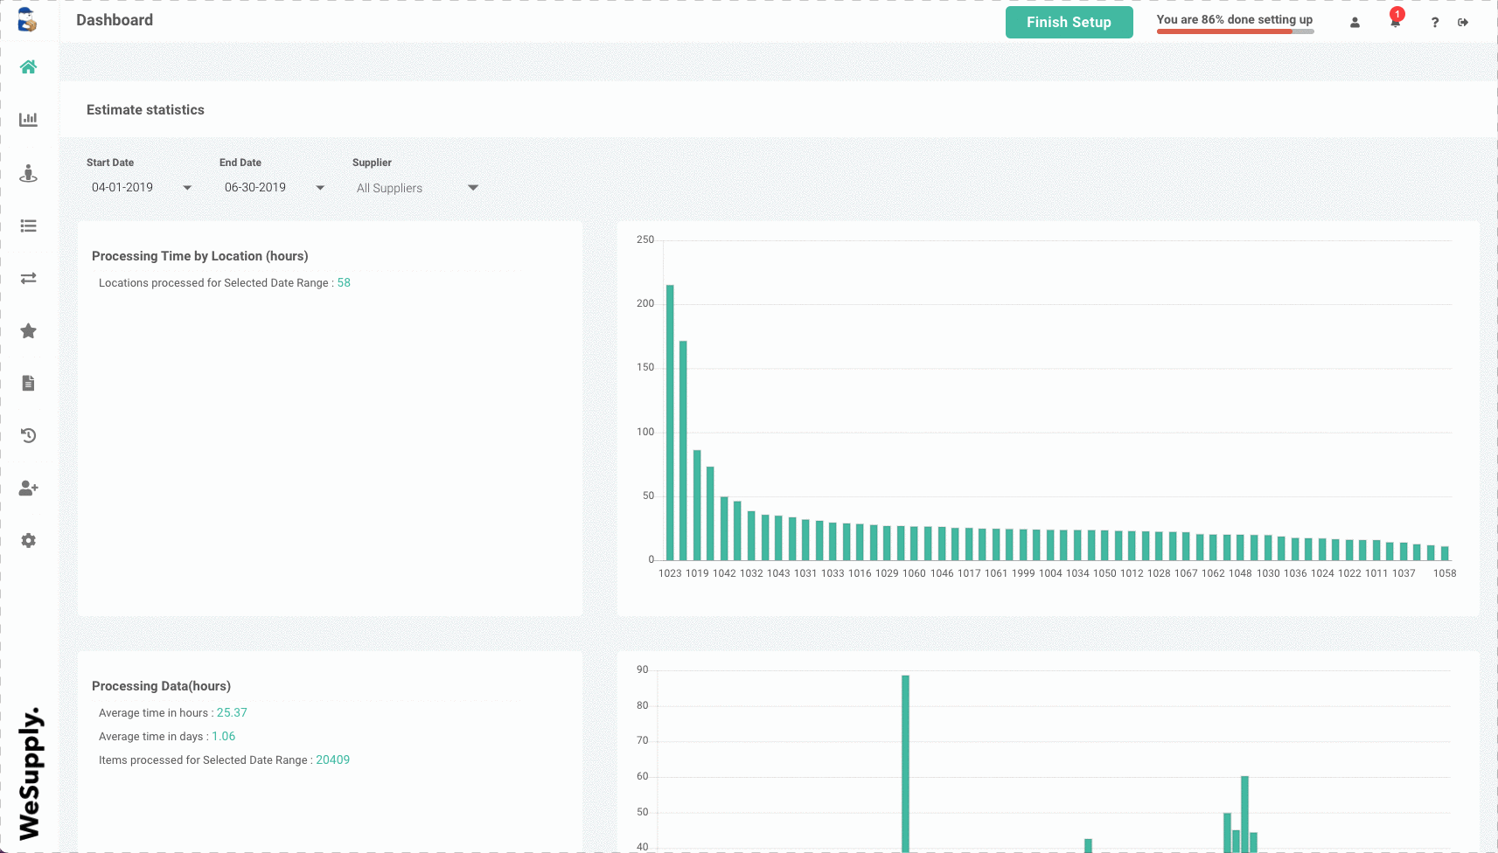Click the locations processed value 58

coord(344,282)
